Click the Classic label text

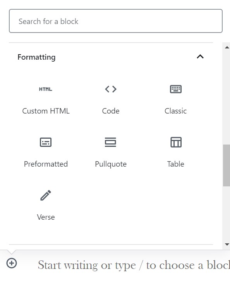pyautogui.click(x=176, y=111)
